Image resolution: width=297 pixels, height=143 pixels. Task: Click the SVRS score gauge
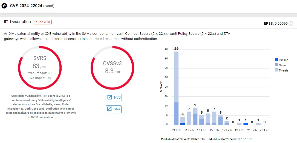coord(40,68)
